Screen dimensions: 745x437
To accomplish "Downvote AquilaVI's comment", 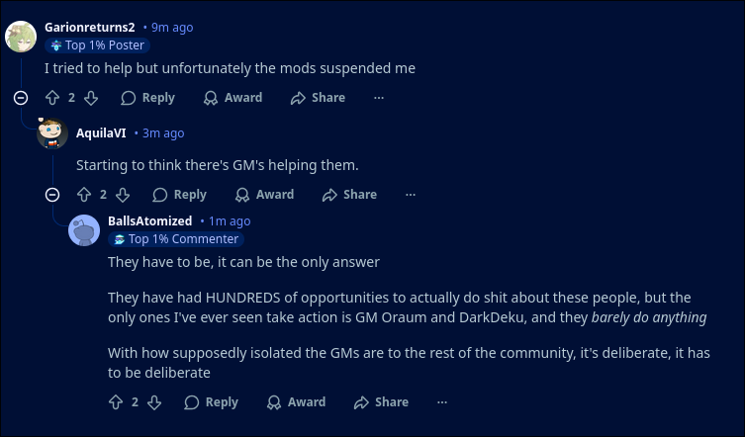I will pyautogui.click(x=123, y=195).
